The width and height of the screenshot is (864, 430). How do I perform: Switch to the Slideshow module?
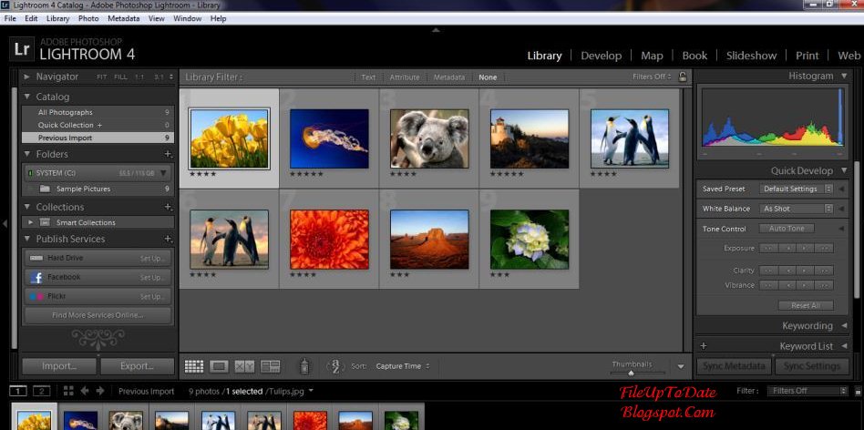[751, 56]
